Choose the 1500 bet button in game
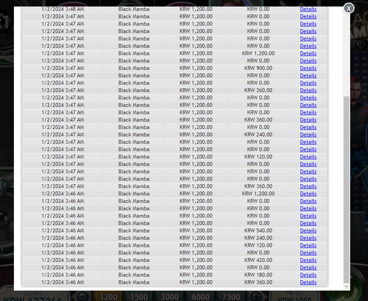Screen dimensions: 368x301 pos(139,297)
